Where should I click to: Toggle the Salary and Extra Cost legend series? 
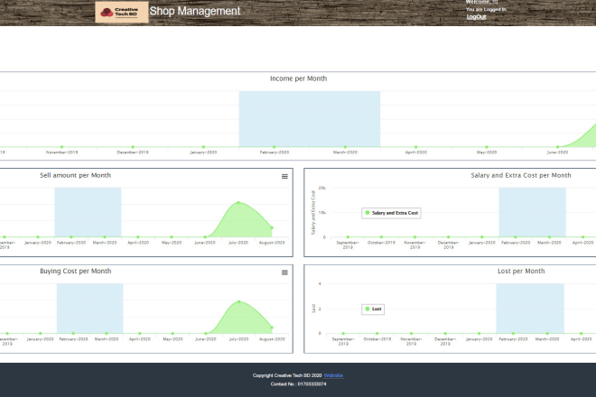[391, 213]
